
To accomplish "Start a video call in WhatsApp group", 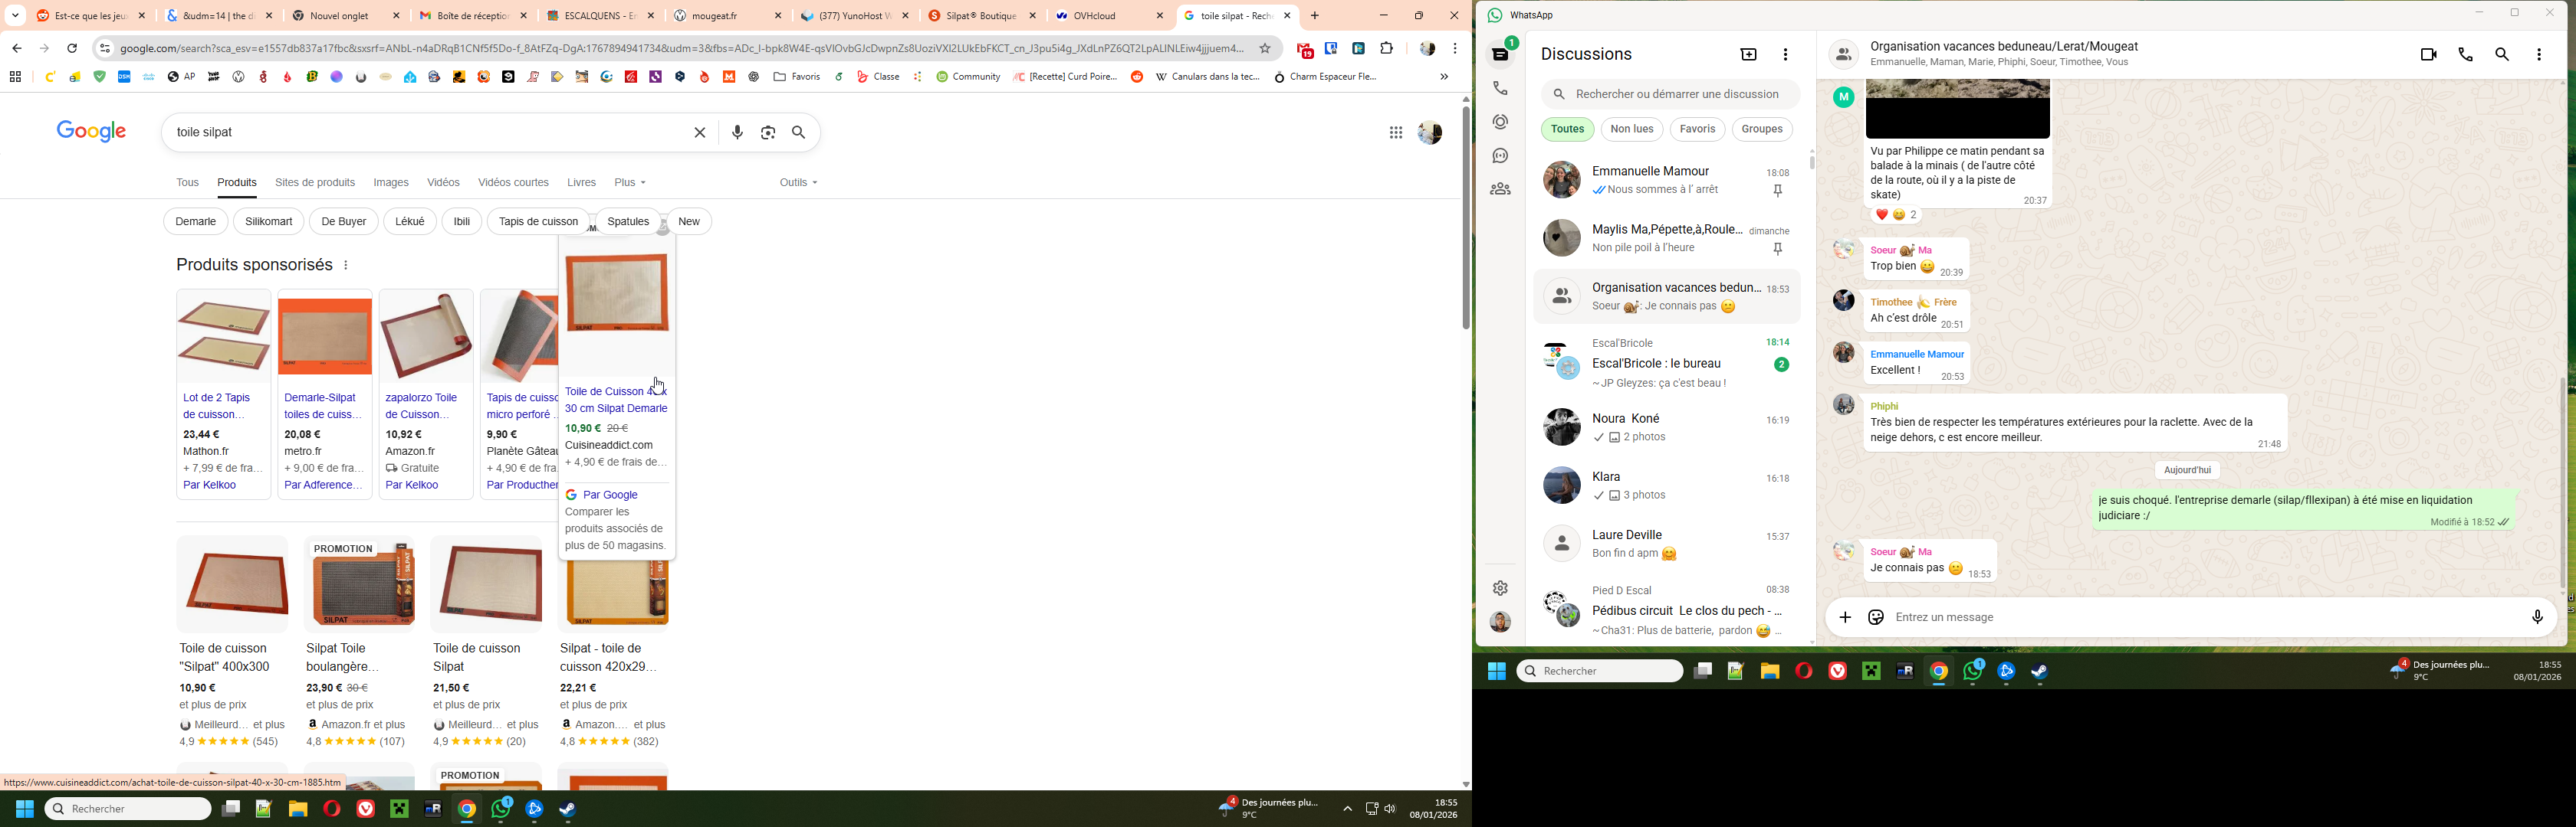I will coord(2428,56).
